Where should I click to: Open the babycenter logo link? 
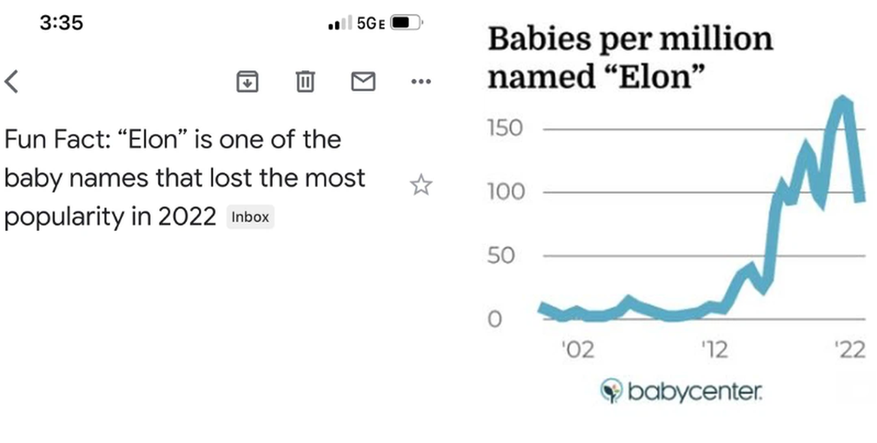(x=680, y=392)
